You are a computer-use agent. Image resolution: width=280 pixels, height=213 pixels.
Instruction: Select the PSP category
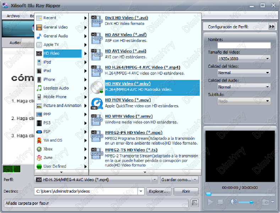[x=61, y=132]
